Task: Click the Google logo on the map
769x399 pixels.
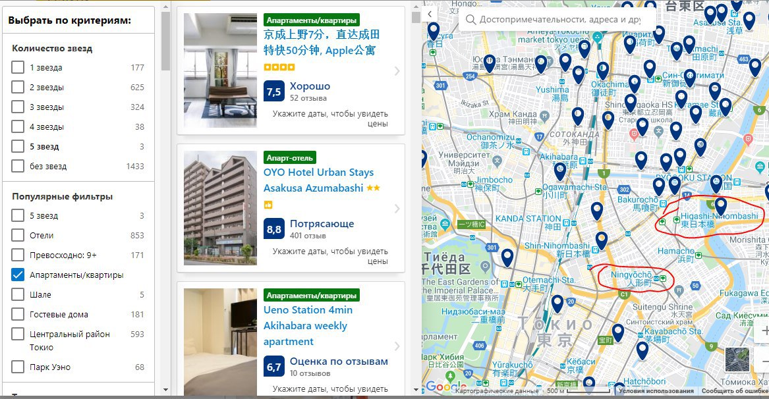Action: [445, 386]
